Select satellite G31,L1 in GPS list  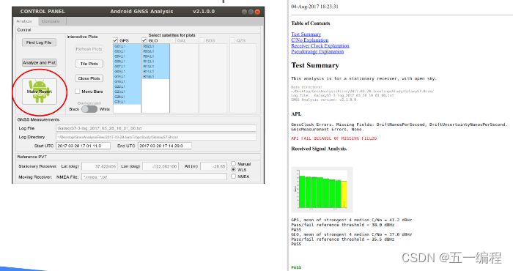[127, 102]
